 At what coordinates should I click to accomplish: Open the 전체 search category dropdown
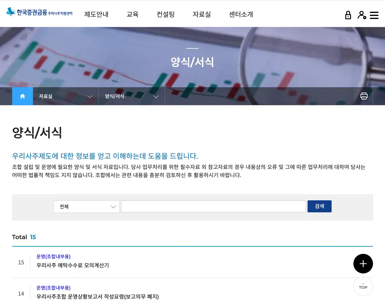[x=86, y=207]
